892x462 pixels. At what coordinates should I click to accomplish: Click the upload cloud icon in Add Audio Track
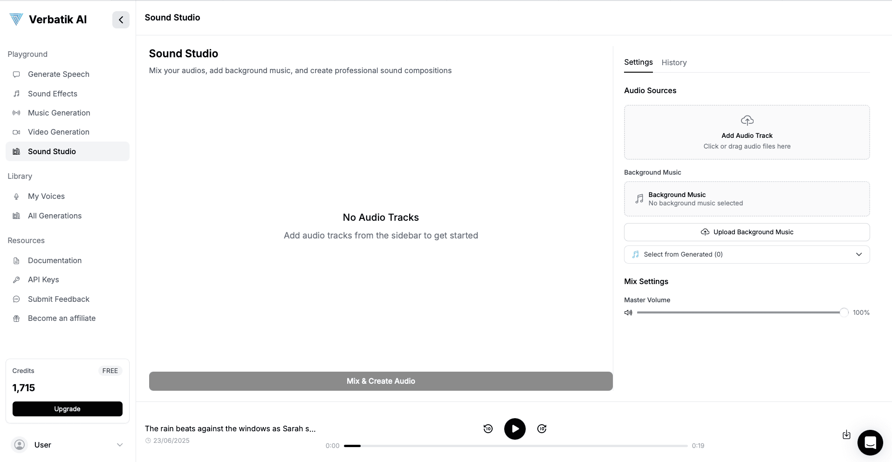[x=747, y=121]
